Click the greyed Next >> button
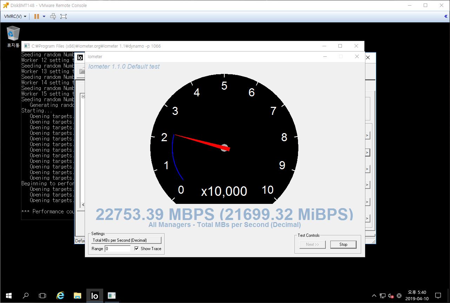The width and height of the screenshot is (450, 303). click(312, 245)
